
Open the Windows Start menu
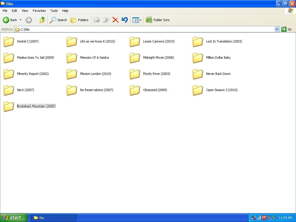click(14, 218)
